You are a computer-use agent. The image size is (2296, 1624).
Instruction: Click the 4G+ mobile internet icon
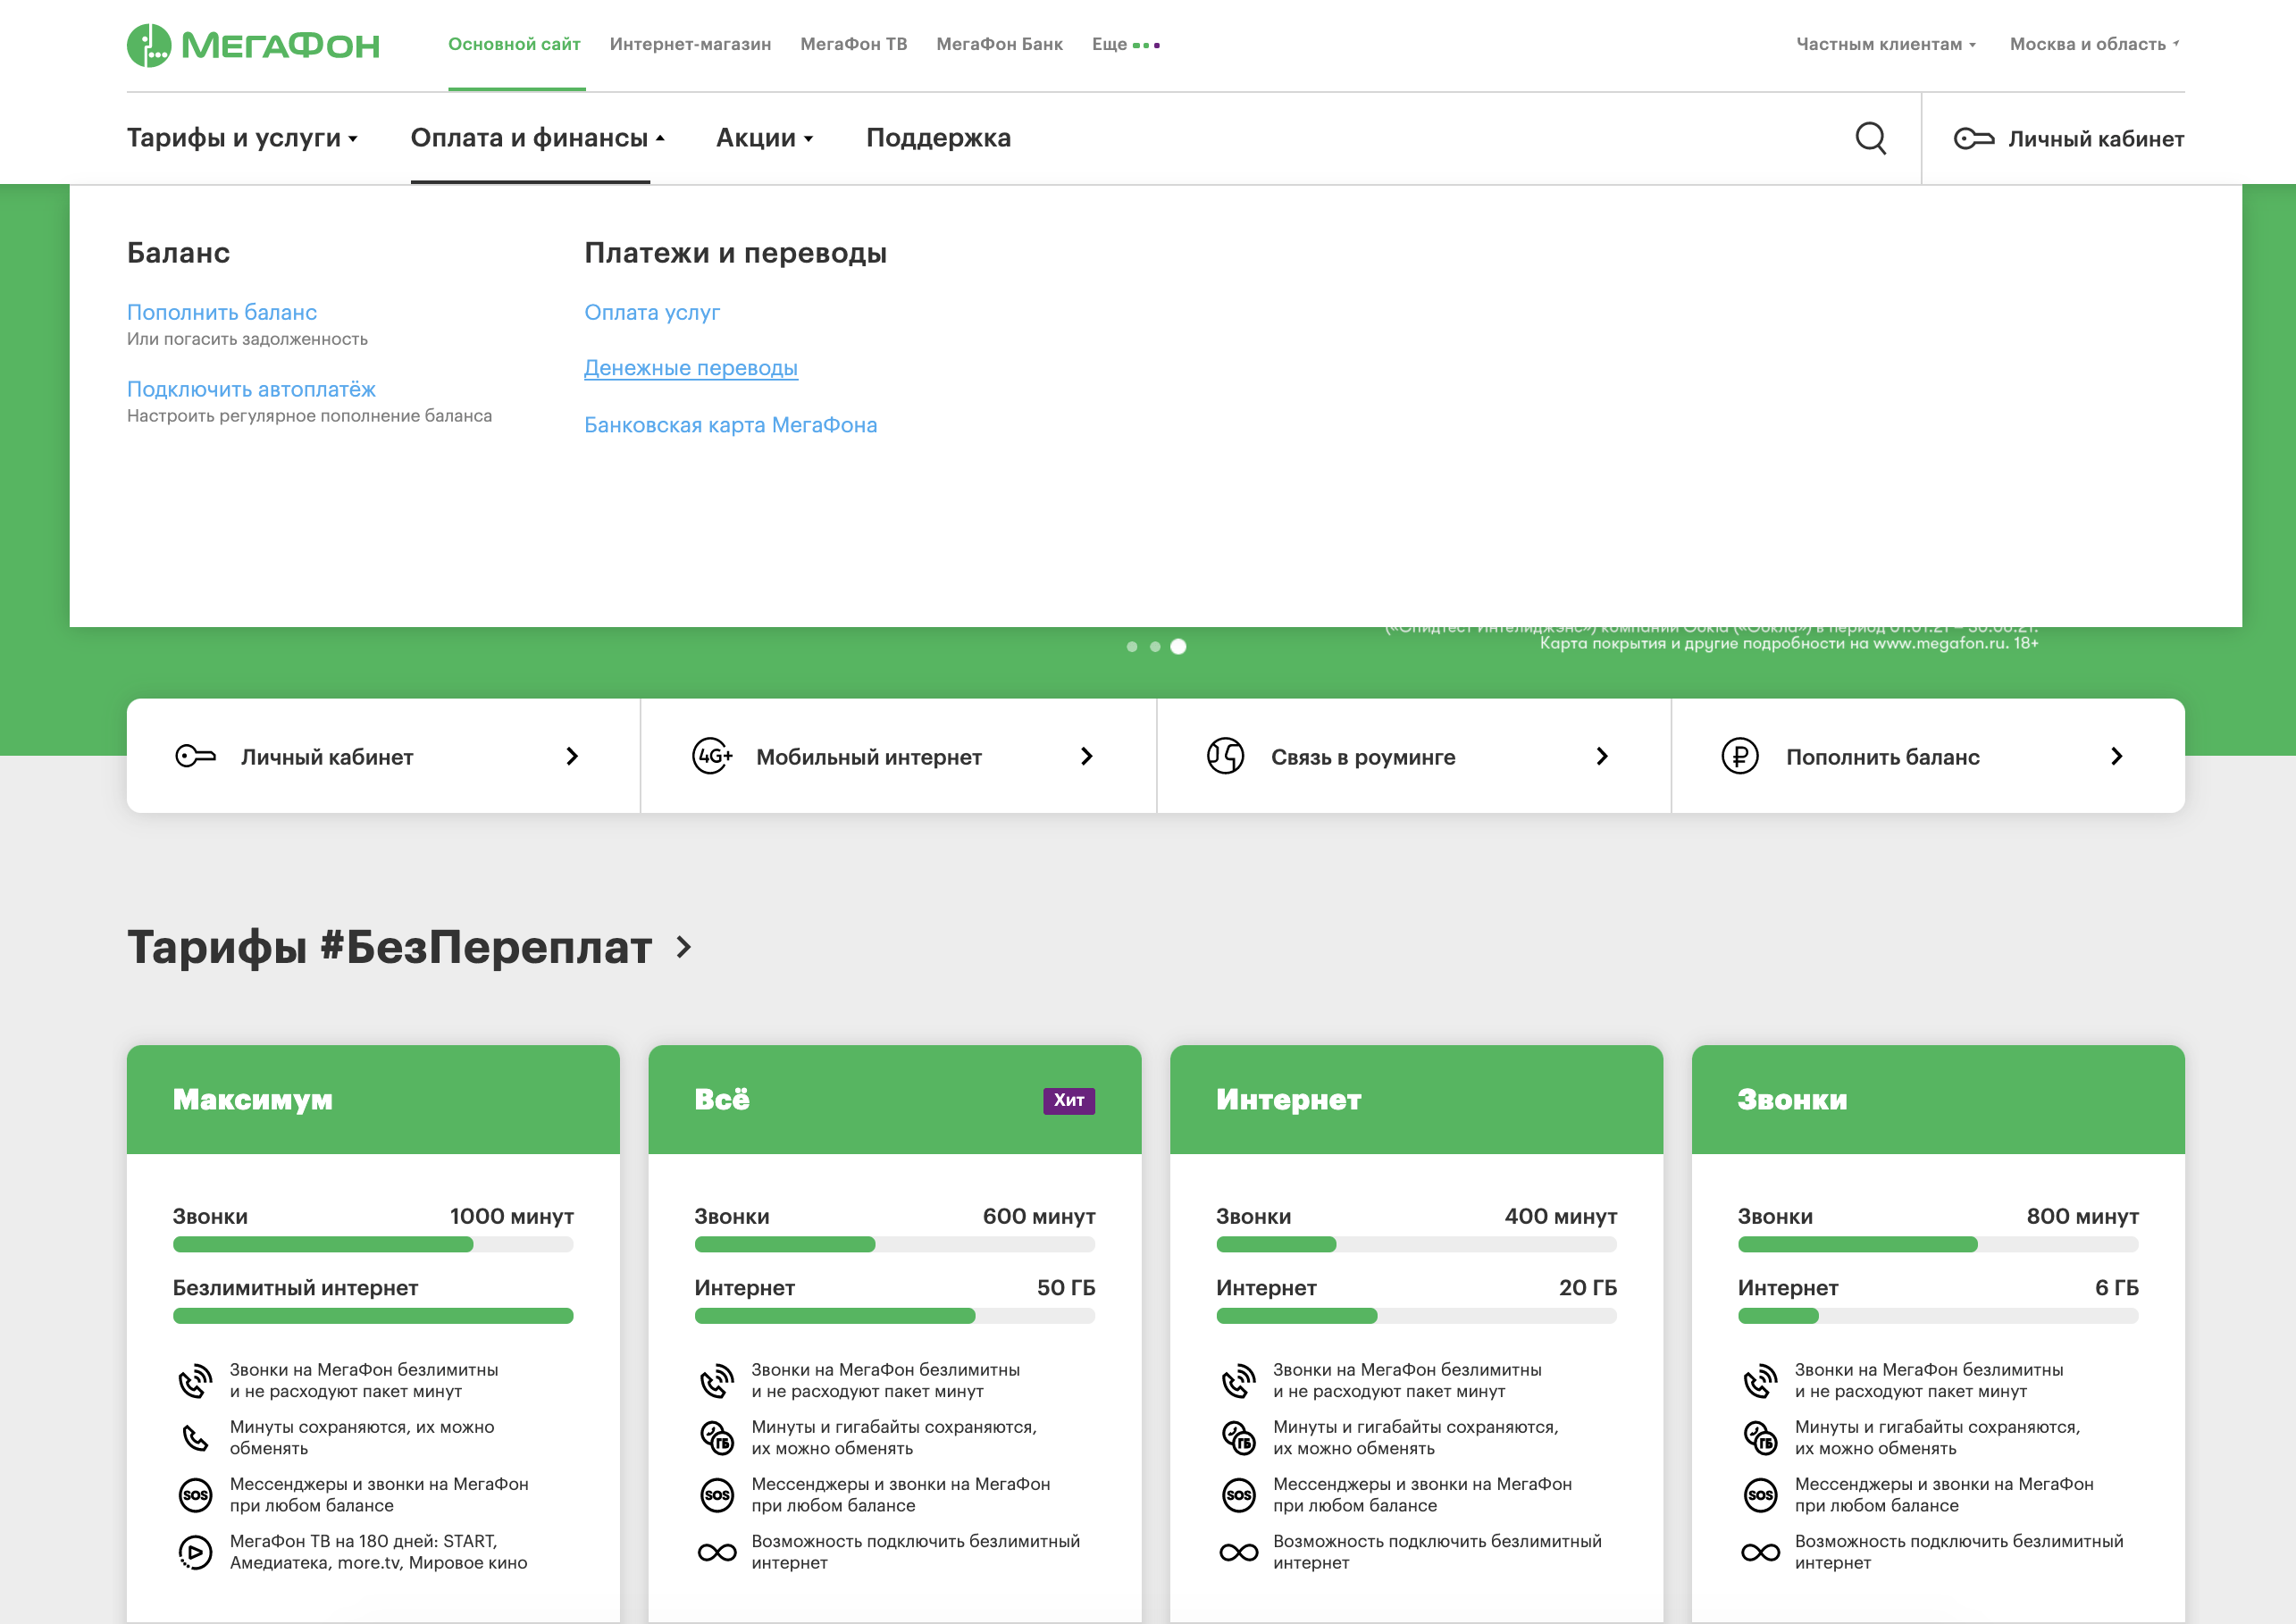(x=712, y=756)
